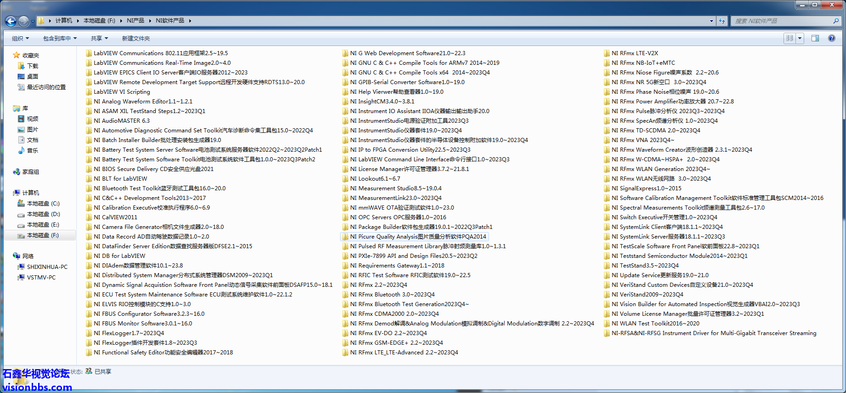Expand the address bar history dropdown
This screenshot has height=393, width=846.
[711, 21]
